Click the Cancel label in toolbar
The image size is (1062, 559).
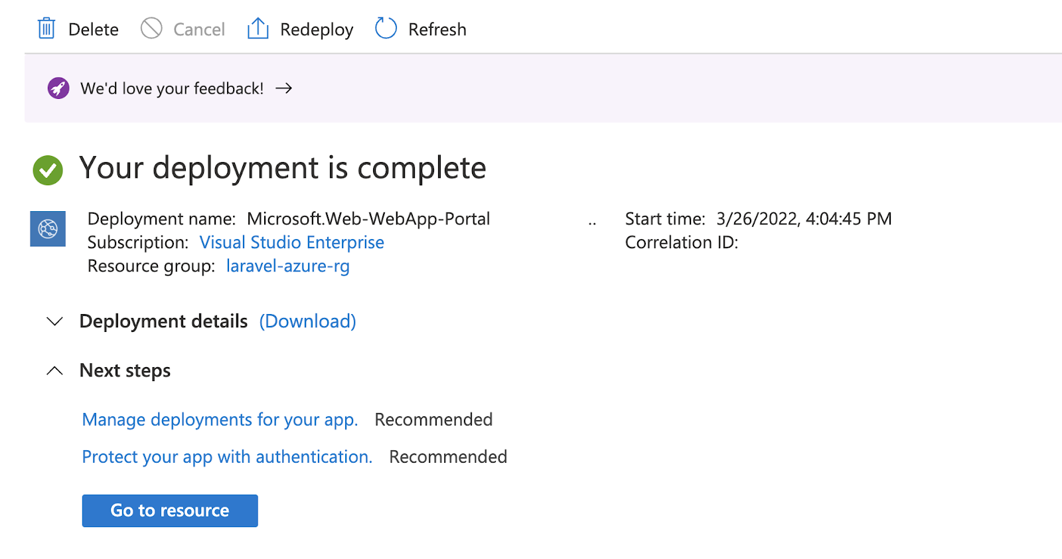(x=199, y=30)
